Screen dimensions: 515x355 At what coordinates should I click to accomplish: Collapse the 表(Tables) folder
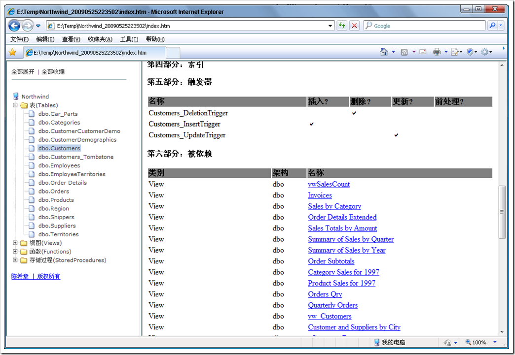15,105
